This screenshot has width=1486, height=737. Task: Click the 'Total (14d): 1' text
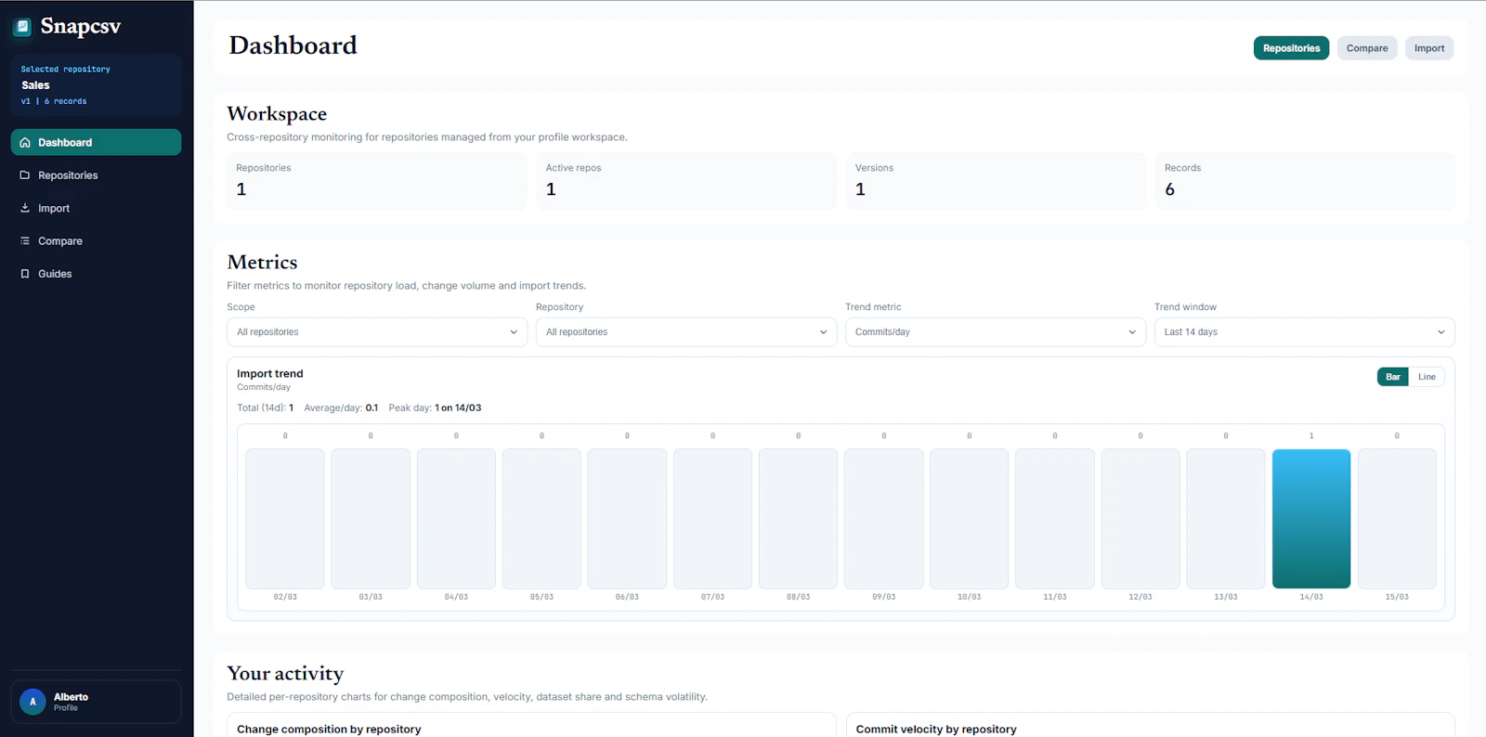265,408
